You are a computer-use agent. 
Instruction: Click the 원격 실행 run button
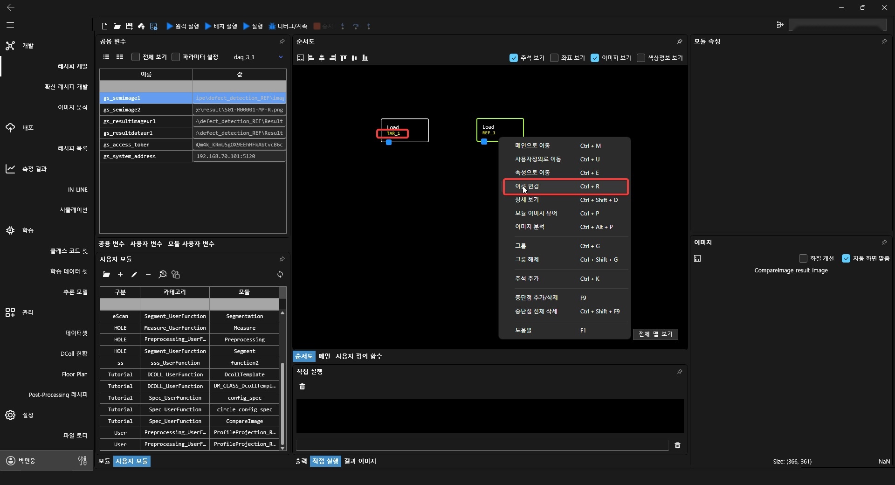tap(183, 26)
